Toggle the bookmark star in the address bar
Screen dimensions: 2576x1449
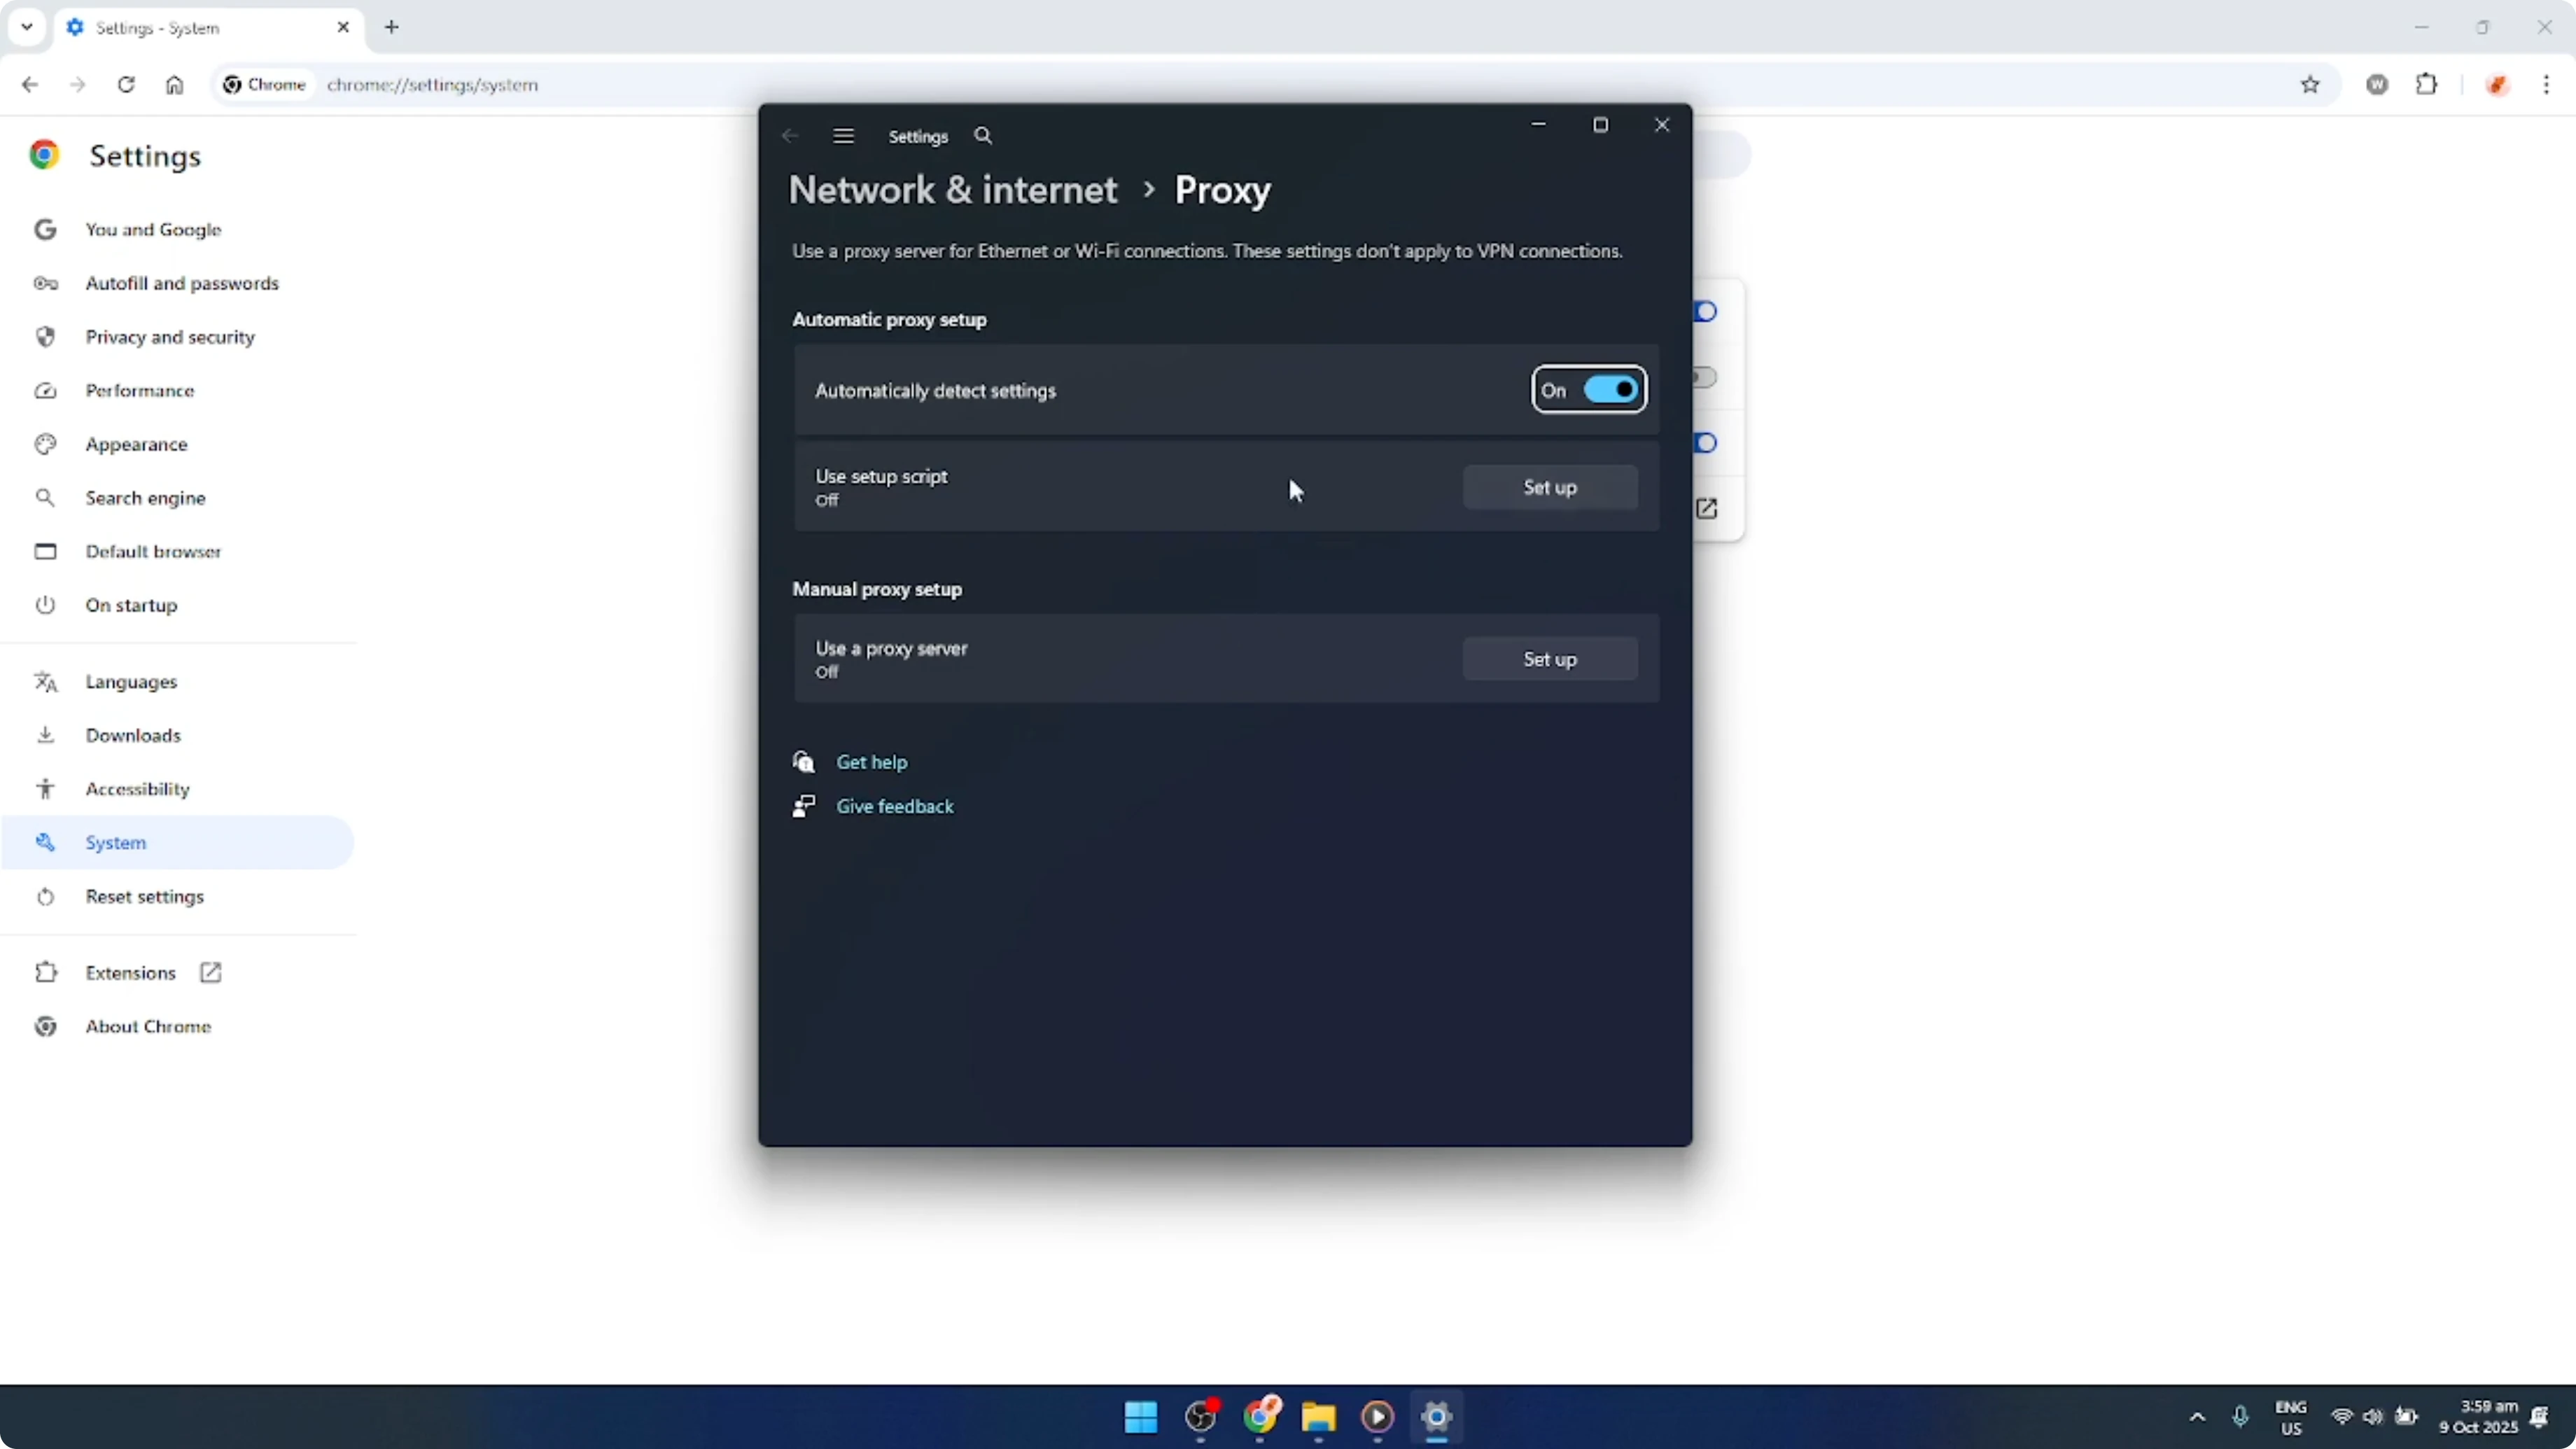pyautogui.click(x=2310, y=85)
